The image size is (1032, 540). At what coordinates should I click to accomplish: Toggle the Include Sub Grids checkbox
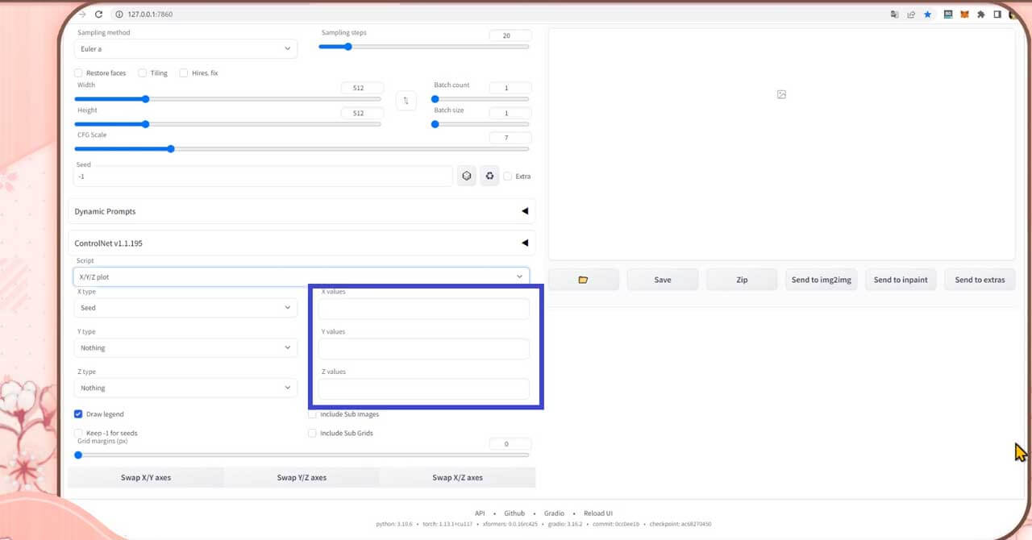coord(313,433)
